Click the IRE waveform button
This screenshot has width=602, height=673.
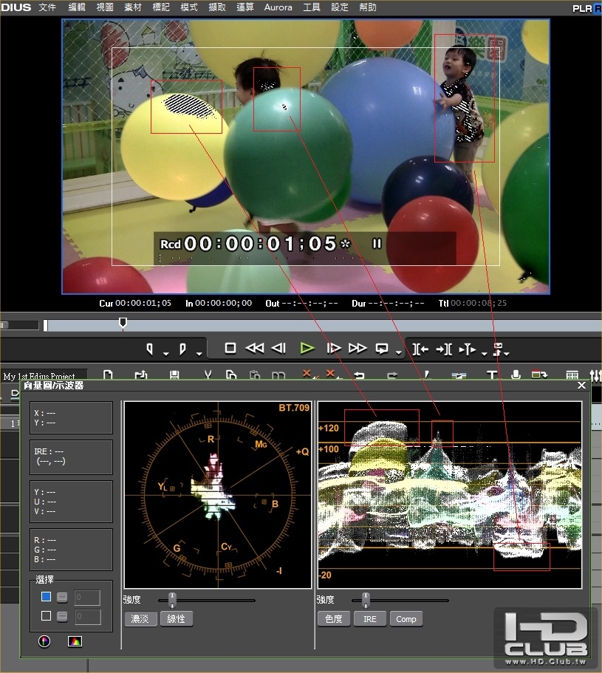click(x=370, y=619)
